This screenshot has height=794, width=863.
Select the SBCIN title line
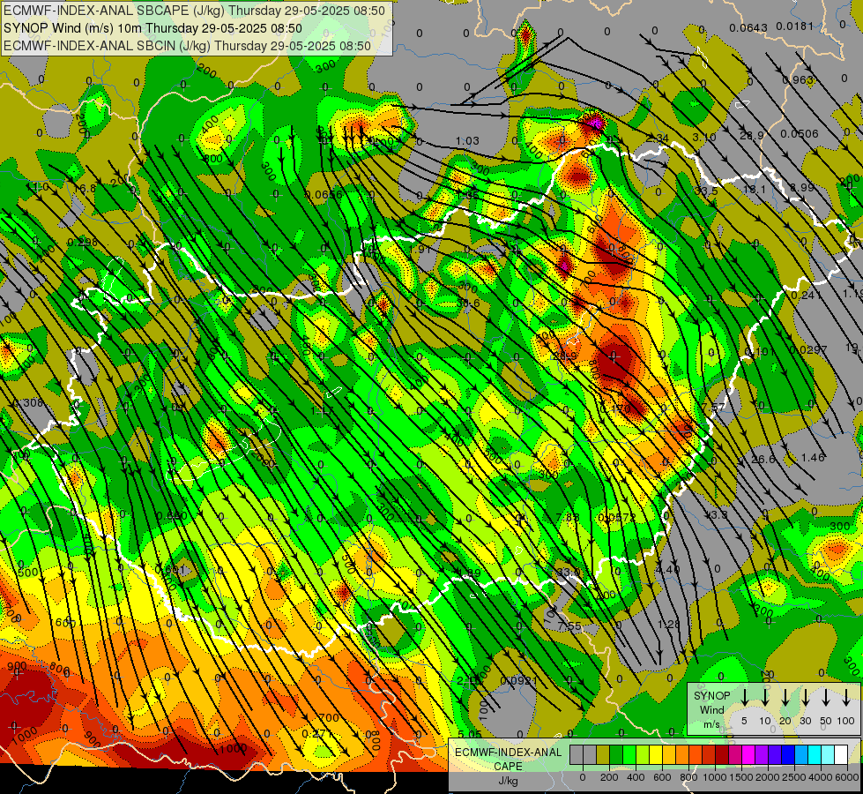[x=187, y=46]
